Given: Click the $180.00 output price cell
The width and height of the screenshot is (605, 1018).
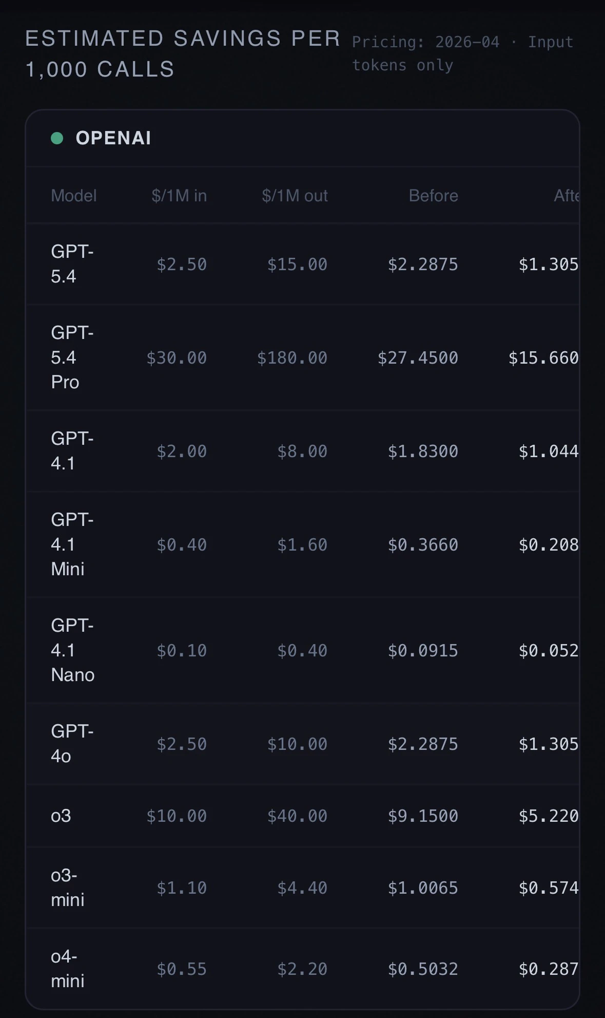Looking at the screenshot, I should [x=292, y=358].
